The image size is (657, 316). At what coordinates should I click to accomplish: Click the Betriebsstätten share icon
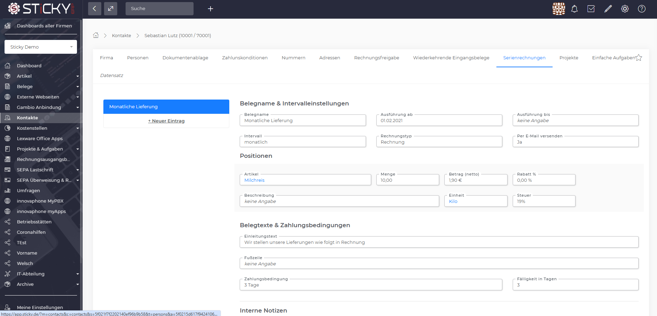click(7, 222)
